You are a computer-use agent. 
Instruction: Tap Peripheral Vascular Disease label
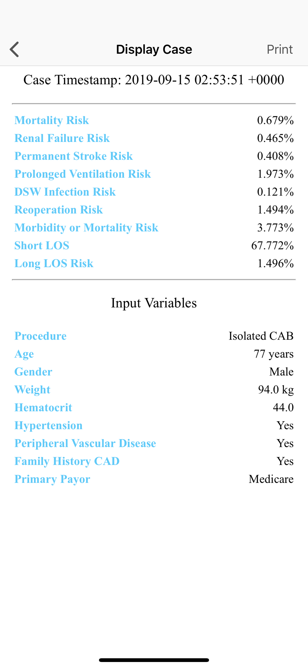pyautogui.click(x=85, y=443)
